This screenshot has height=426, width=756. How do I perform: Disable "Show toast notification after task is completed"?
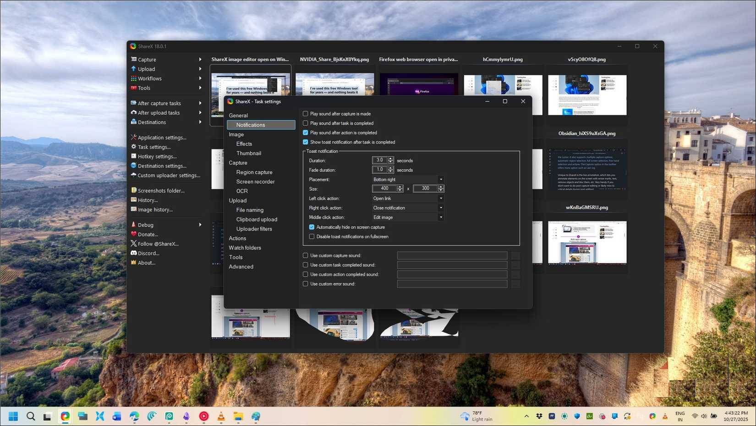point(306,142)
